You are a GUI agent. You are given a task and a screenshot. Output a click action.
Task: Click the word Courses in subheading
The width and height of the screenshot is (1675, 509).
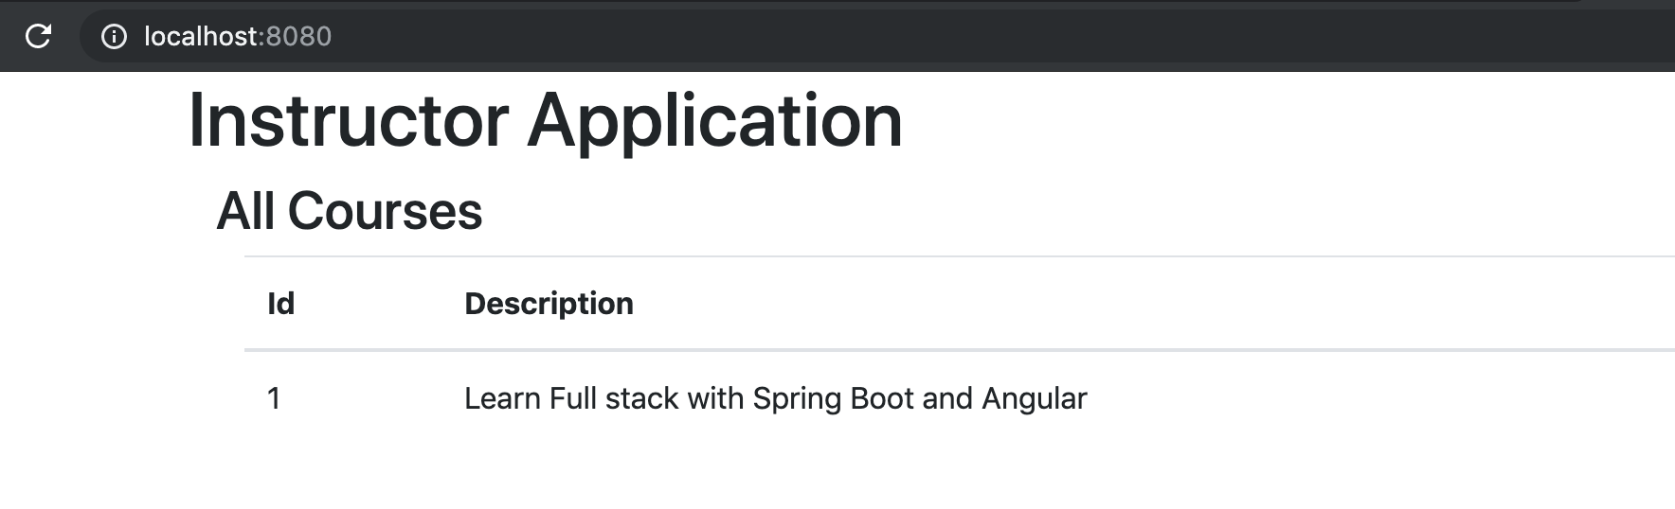[x=385, y=210]
